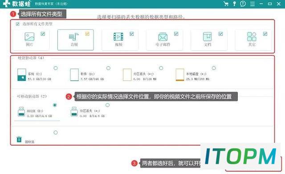Select the 回收站 radio button
Image resolution: width=285 pixels, height=174 pixels.
tap(56, 133)
